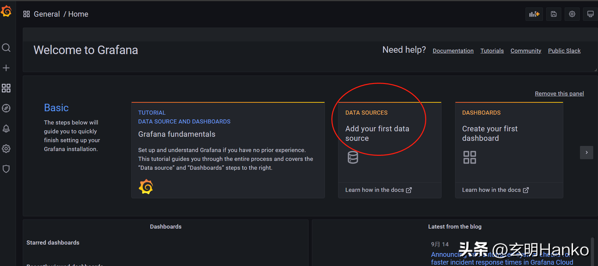This screenshot has height=266, width=598.
Task: Open the Search dashboards icon
Action: (x=6, y=48)
